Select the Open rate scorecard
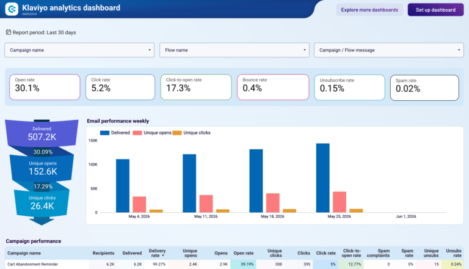The image size is (469, 269). pos(45,87)
